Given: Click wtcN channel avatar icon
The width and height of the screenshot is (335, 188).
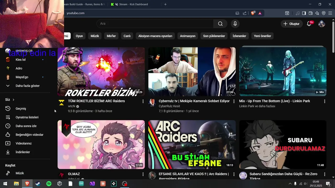Looking at the screenshot, I should pos(62,103).
